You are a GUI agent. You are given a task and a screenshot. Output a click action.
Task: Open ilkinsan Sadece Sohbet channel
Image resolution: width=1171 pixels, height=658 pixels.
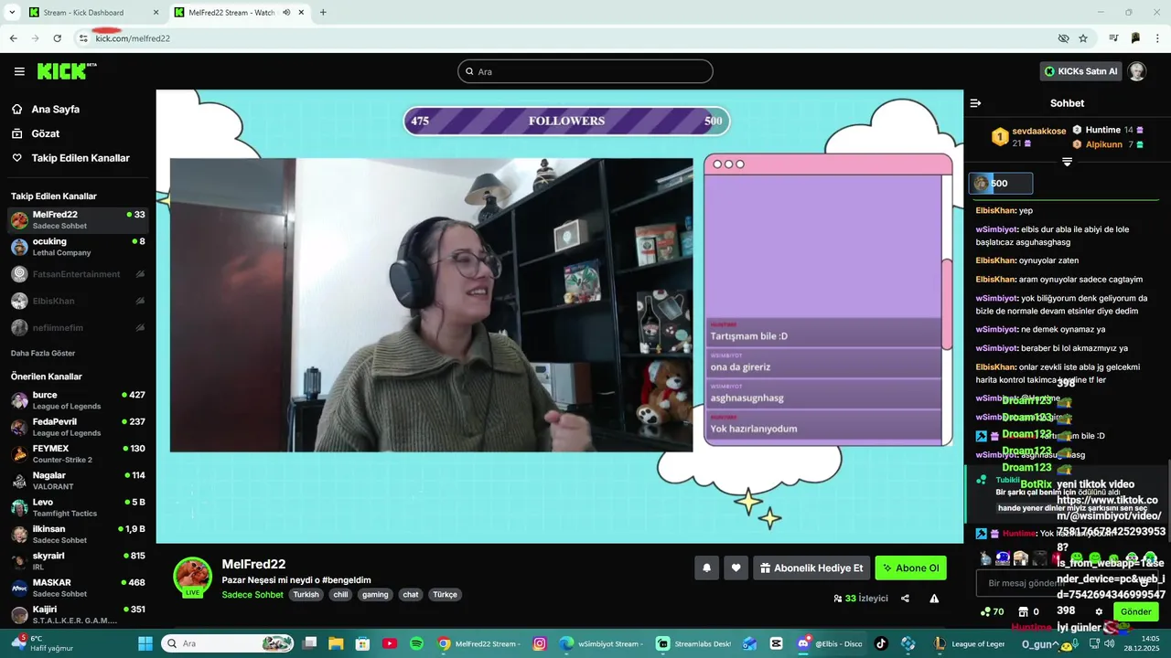(78, 535)
